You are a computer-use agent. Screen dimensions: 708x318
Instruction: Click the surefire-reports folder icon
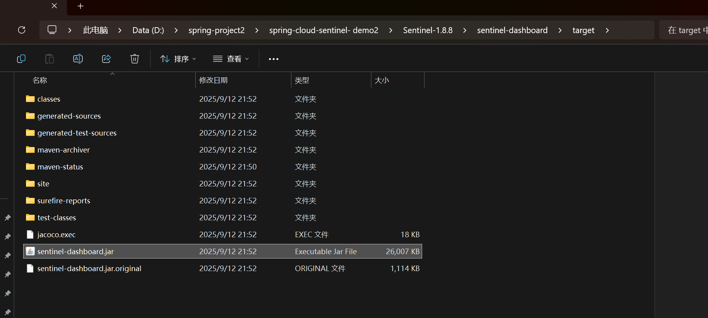(30, 200)
